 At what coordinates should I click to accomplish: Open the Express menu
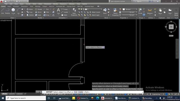coord(84,4)
